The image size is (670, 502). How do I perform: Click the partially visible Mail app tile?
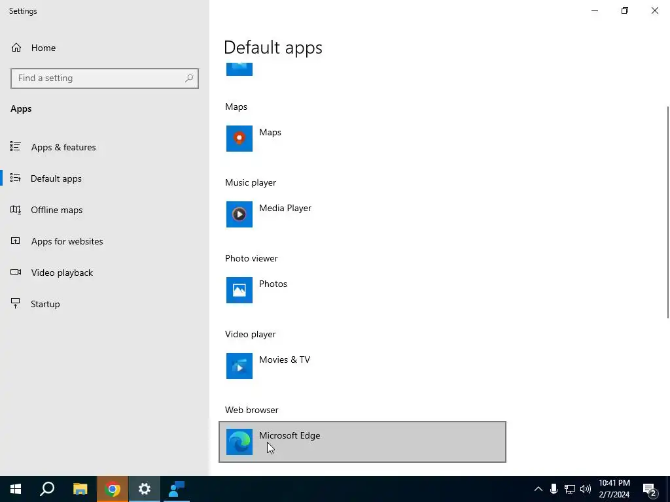pos(239,69)
